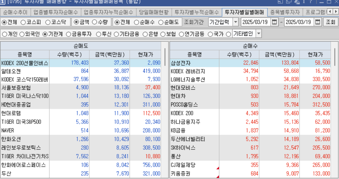Select the 한화에어로스페이스 row

coord(81,165)
